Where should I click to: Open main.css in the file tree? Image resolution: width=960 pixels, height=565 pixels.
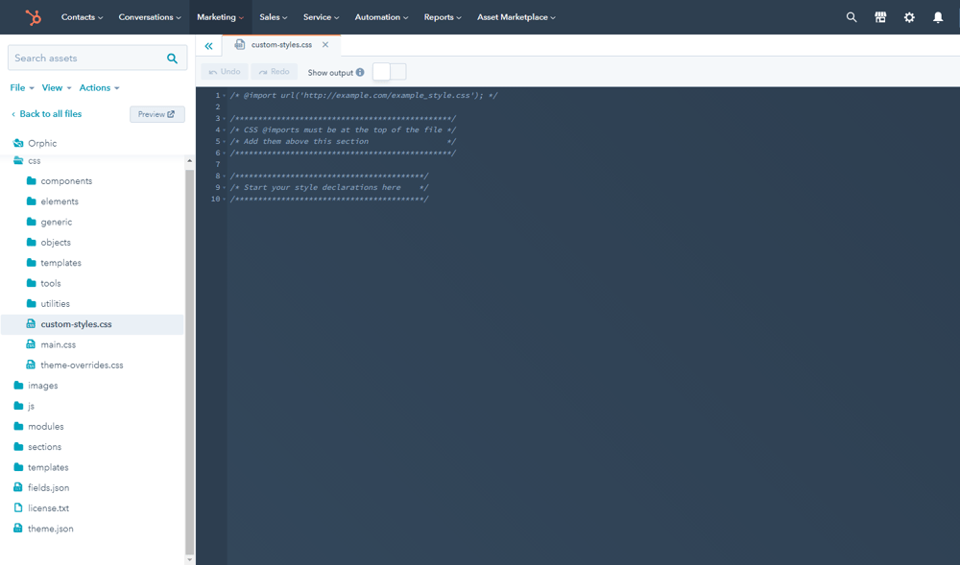point(58,344)
